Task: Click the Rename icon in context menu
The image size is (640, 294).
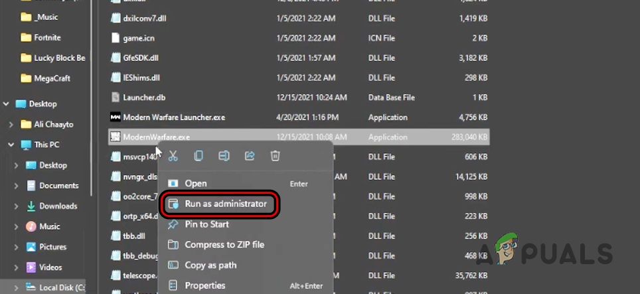Action: click(x=224, y=155)
